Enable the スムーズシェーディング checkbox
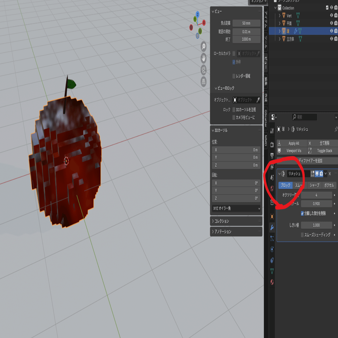Screen dimensions: 338x338 302,235
